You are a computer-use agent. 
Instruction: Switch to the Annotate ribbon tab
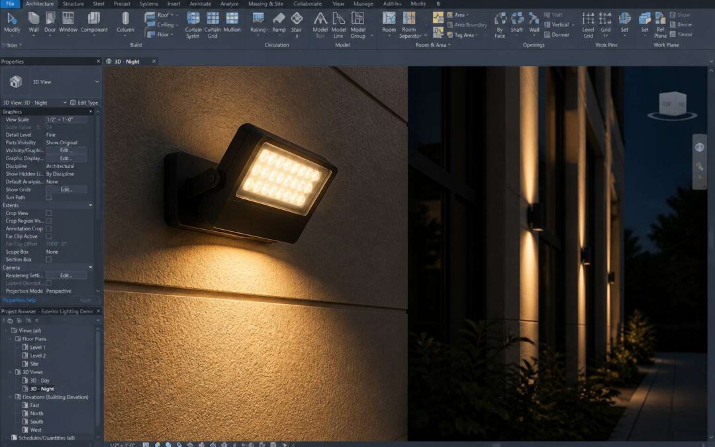click(x=200, y=4)
